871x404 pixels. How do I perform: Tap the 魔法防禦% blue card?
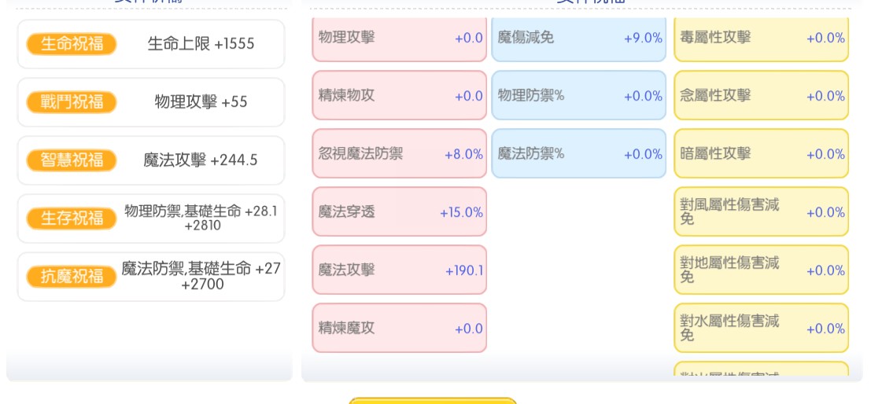(x=579, y=154)
